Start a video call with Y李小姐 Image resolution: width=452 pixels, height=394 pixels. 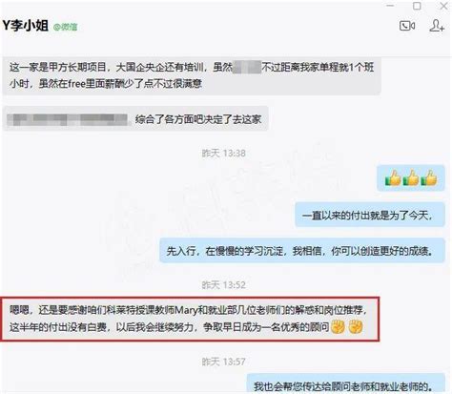point(407,26)
